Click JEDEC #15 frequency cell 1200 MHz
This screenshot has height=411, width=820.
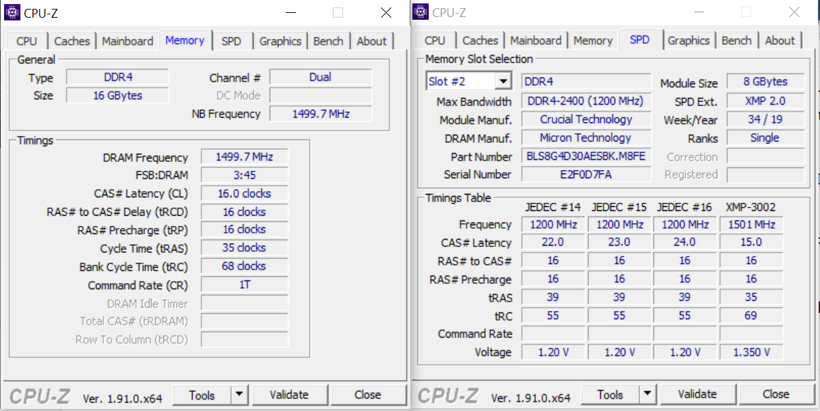point(619,224)
